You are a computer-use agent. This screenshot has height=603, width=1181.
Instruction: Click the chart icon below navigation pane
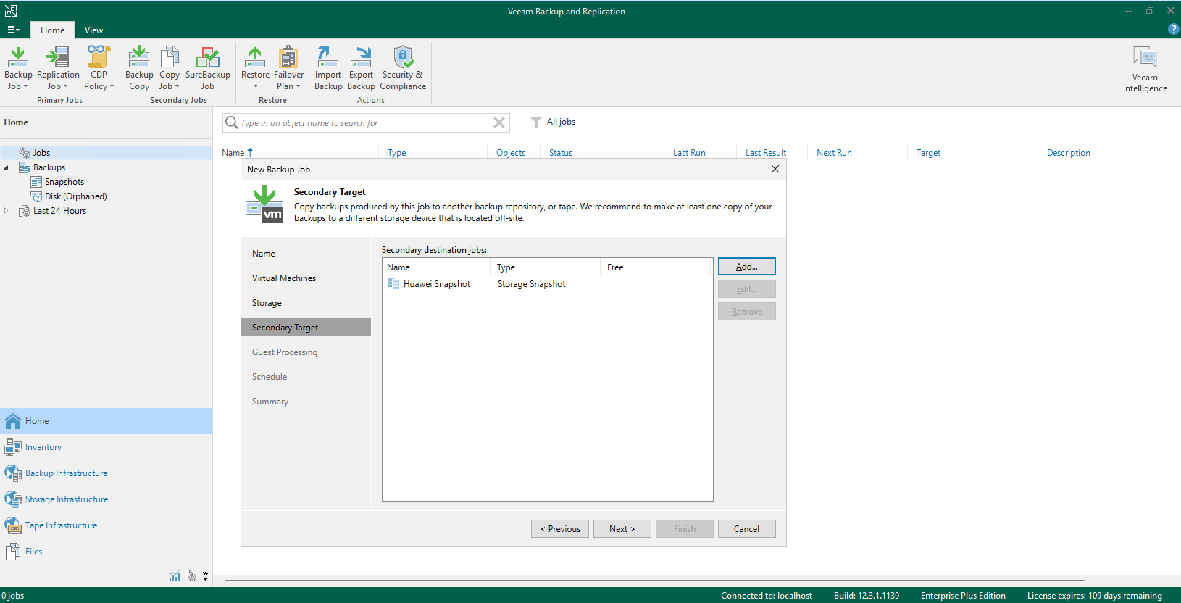pos(175,575)
